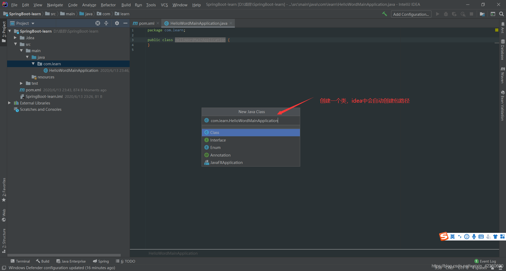Open the VCS menu
This screenshot has height=271, width=506.
(164, 5)
